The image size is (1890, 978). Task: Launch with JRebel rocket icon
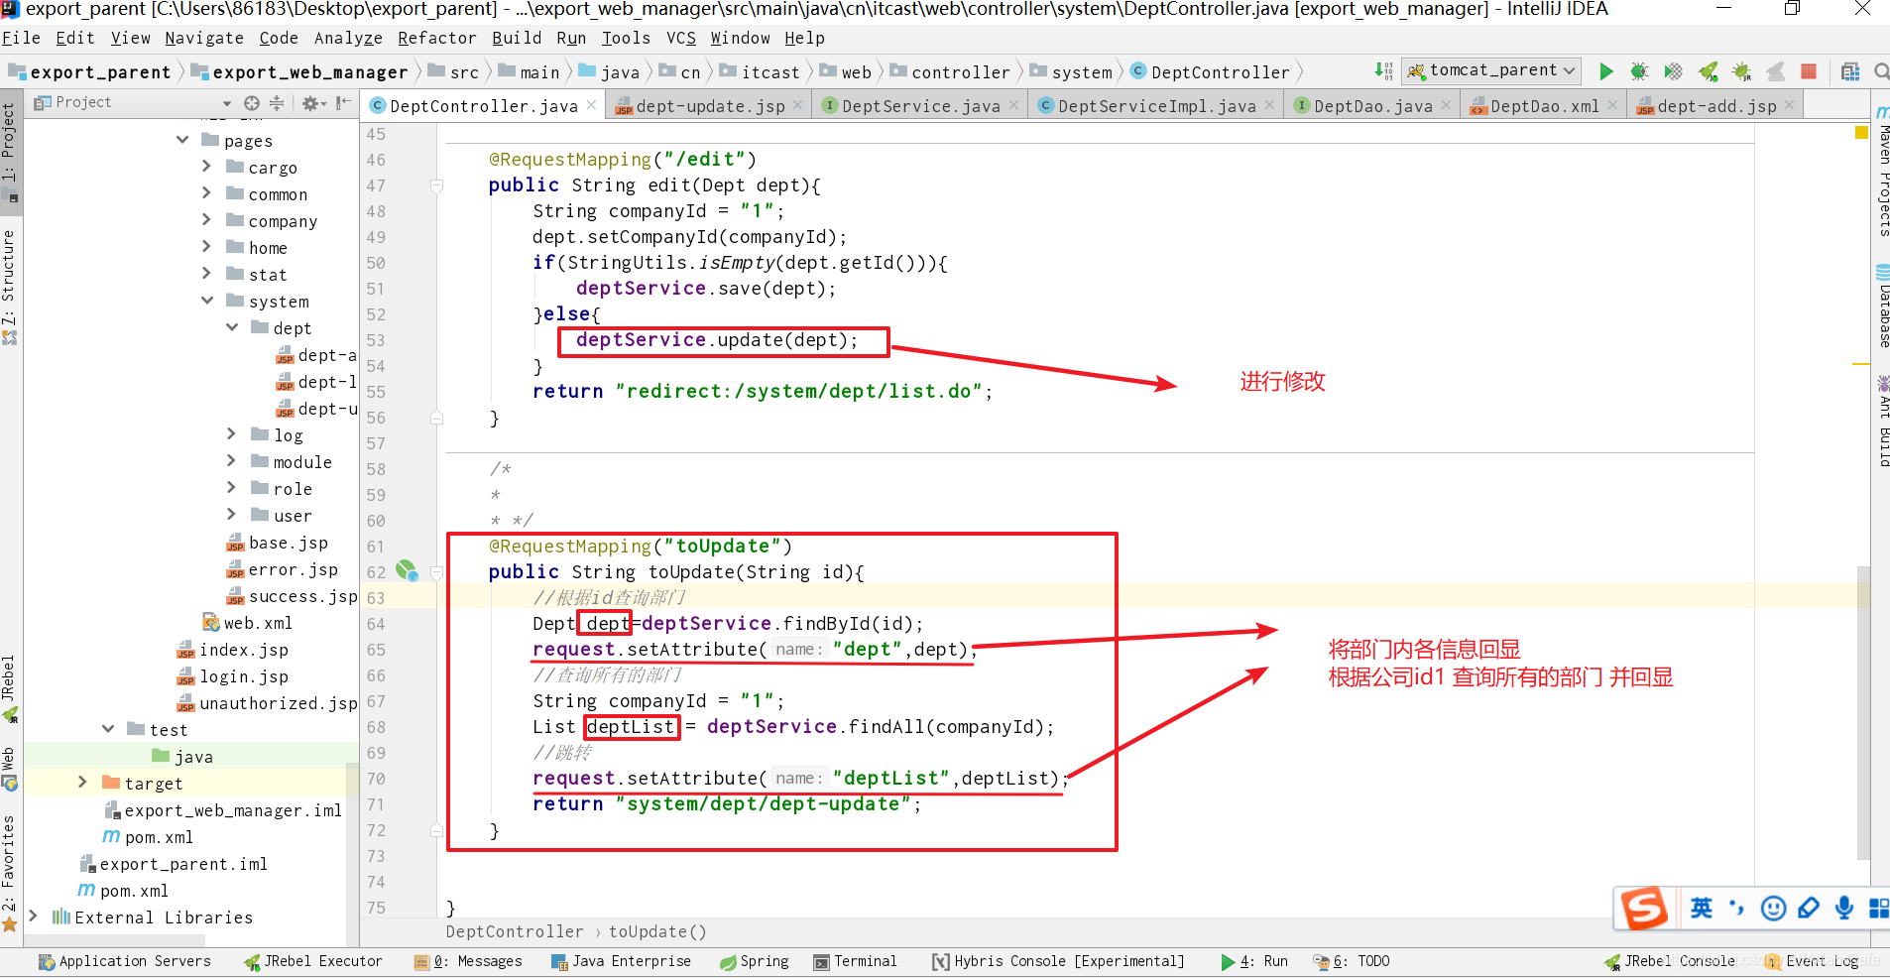tap(1708, 71)
